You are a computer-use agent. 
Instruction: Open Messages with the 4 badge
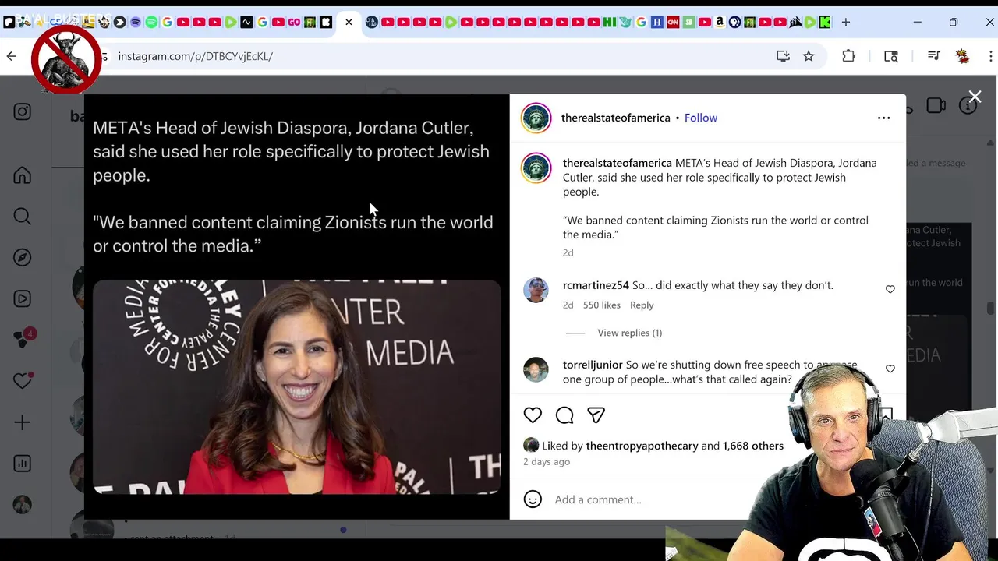coord(23,339)
